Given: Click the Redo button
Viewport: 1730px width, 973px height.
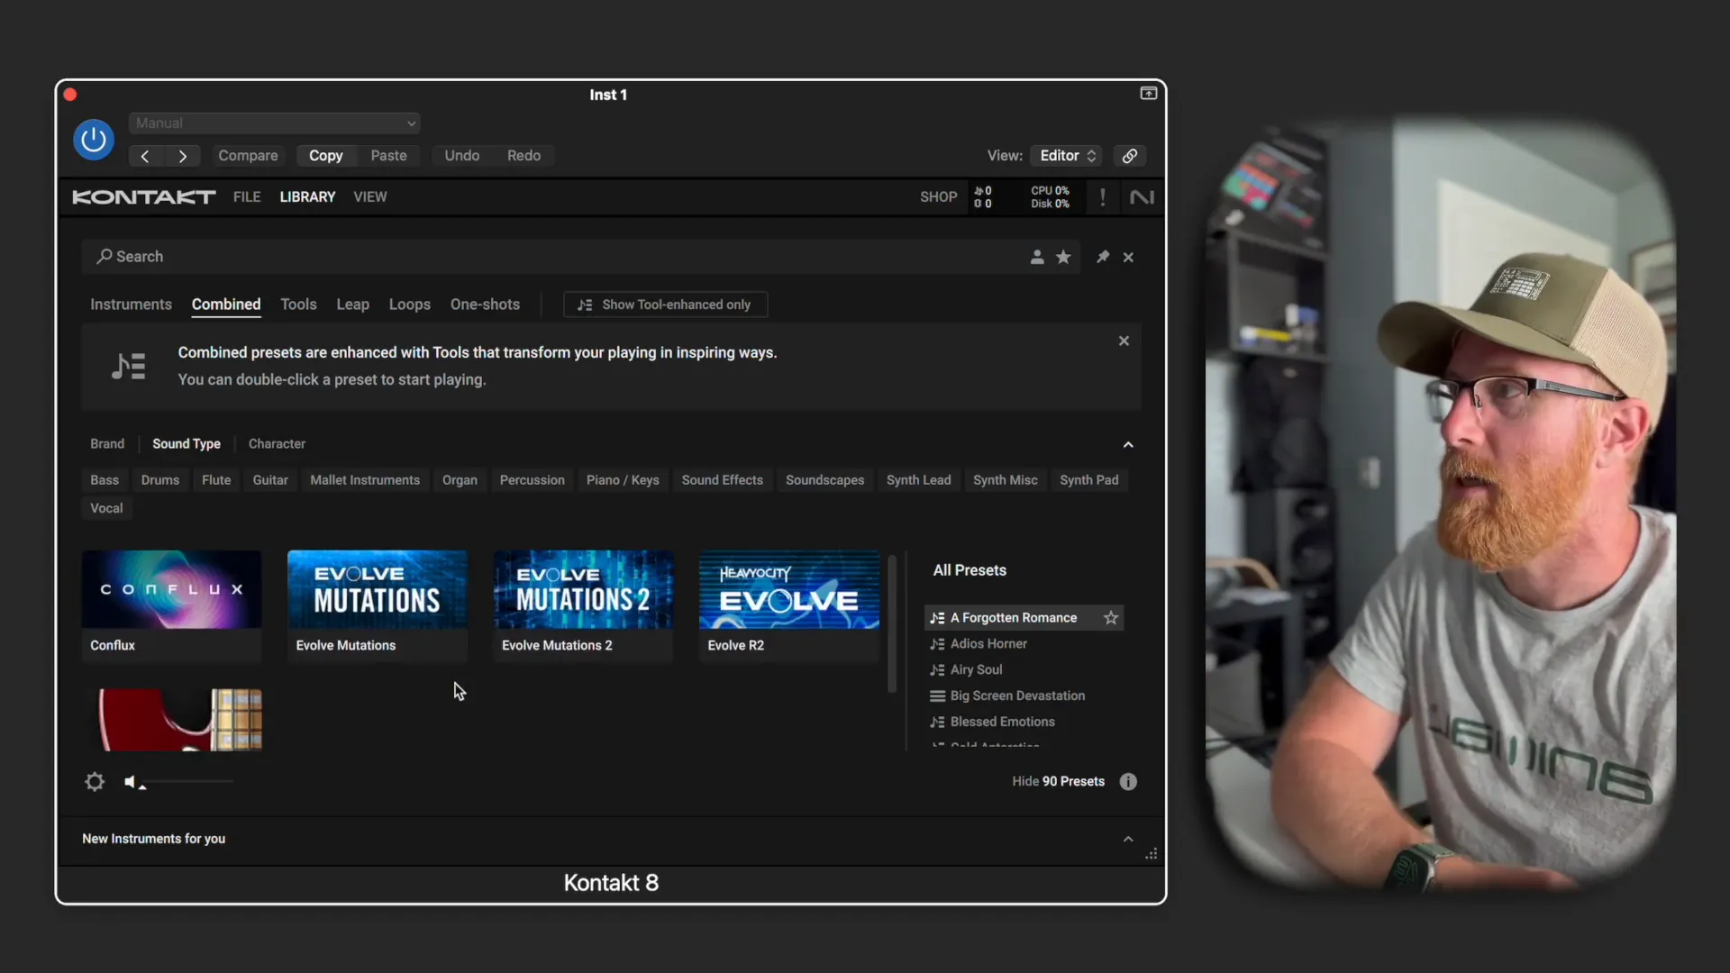Looking at the screenshot, I should [524, 156].
